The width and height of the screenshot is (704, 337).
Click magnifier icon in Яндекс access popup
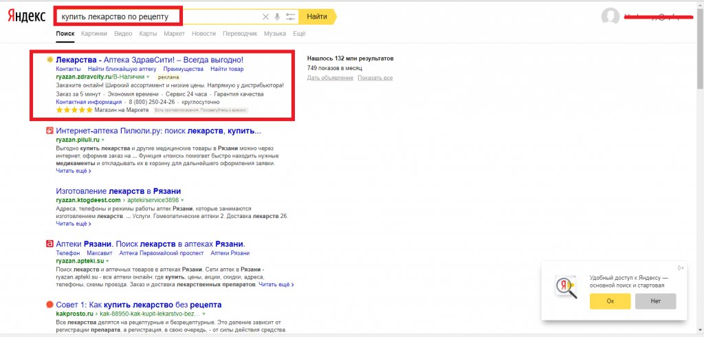tap(566, 287)
